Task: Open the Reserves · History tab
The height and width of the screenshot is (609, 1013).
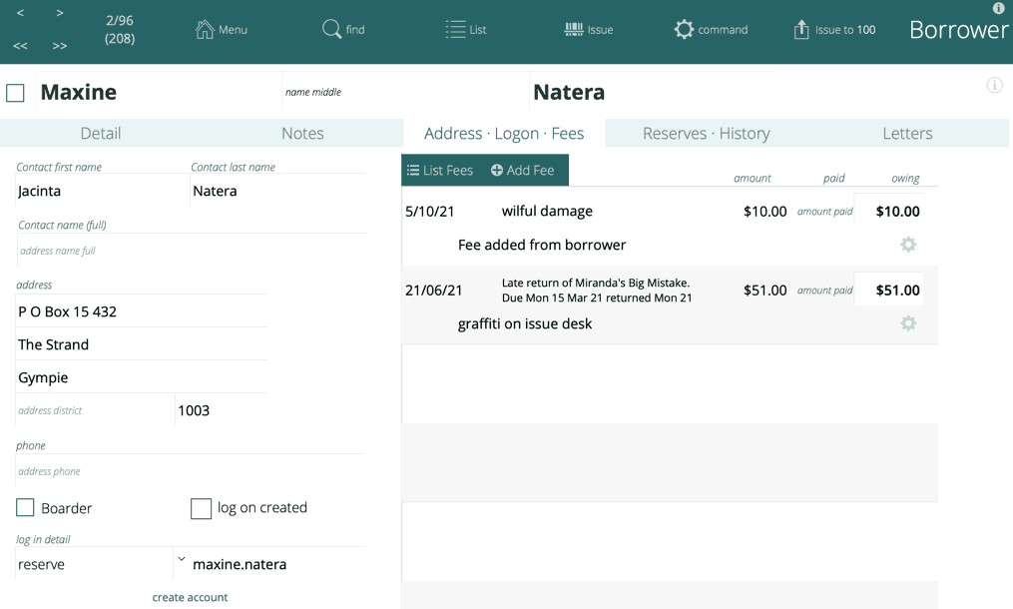Action: click(706, 133)
